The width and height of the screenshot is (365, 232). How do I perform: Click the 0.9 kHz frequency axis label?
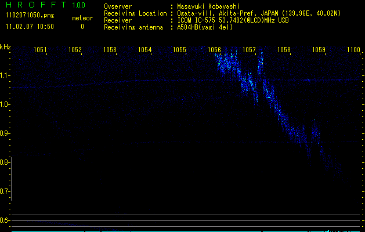tap(5, 133)
